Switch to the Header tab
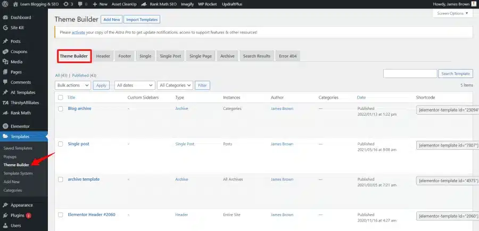 coord(103,56)
